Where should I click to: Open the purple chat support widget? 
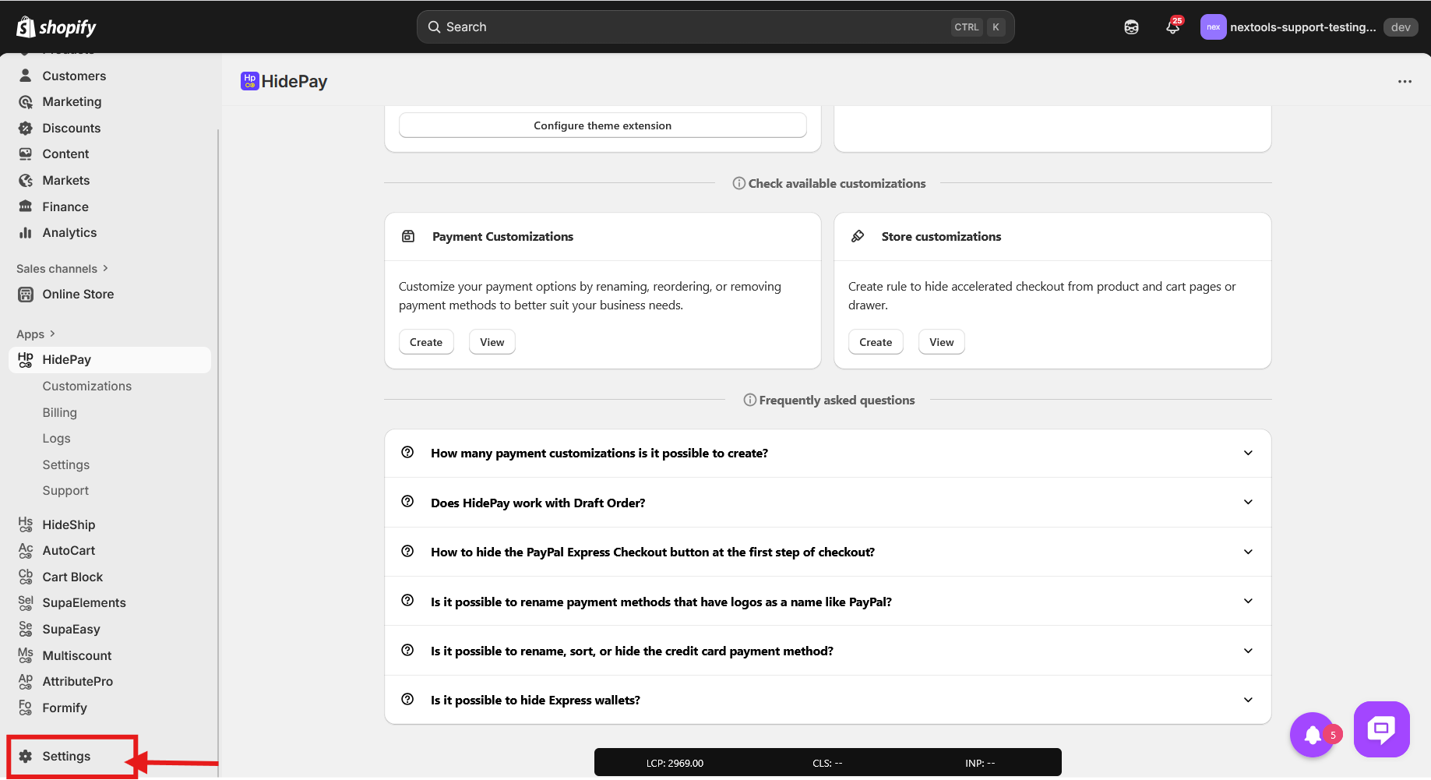[x=1381, y=729]
